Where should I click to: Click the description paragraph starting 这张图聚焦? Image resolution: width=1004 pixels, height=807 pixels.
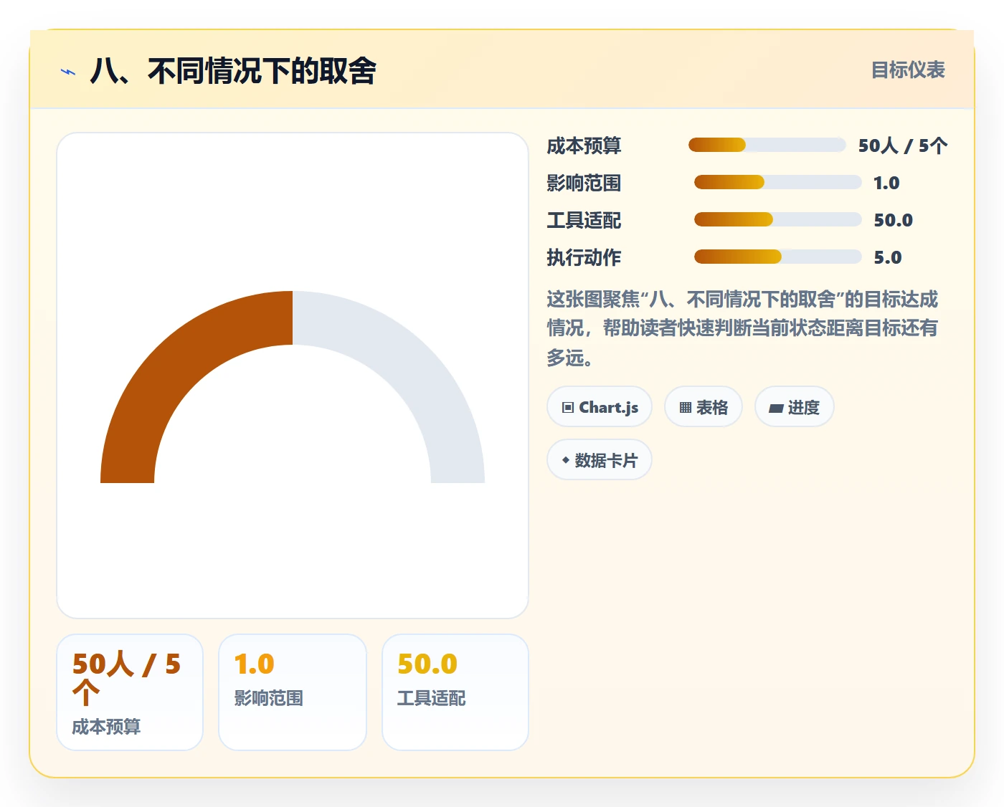742,328
